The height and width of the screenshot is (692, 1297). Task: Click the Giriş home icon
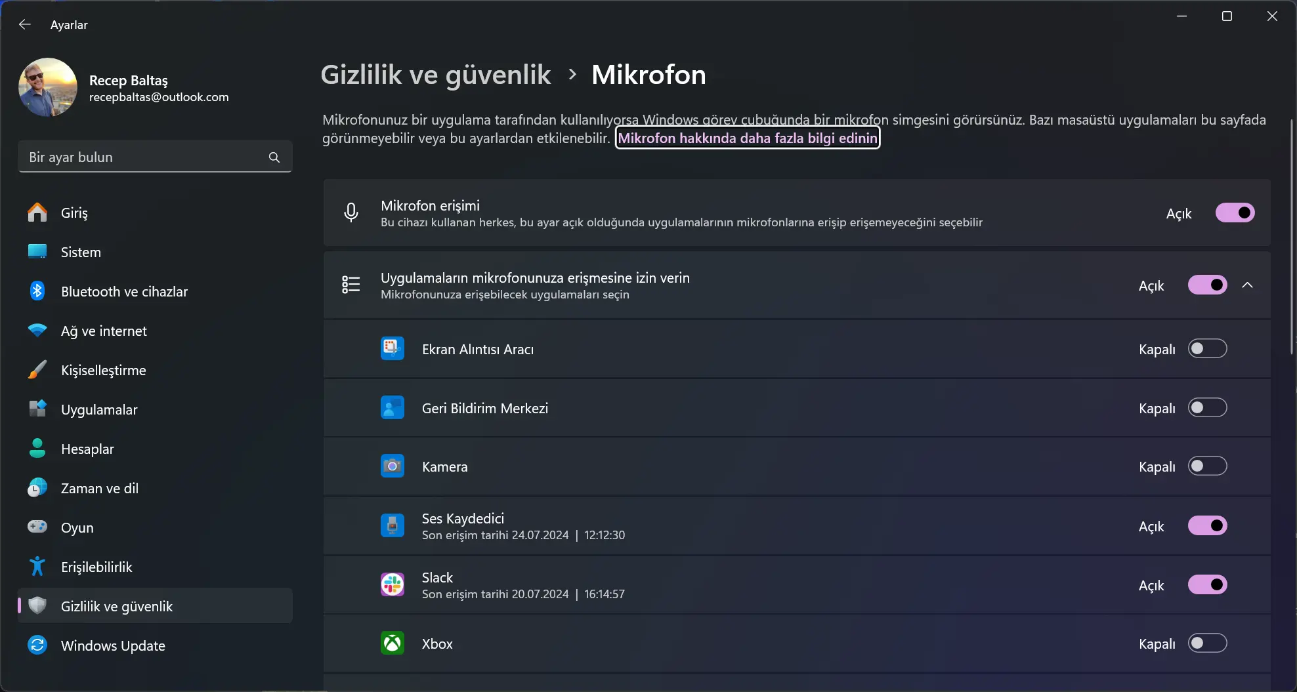tap(37, 213)
